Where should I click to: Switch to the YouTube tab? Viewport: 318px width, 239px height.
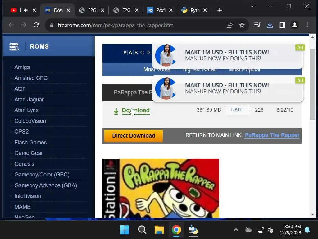pyautogui.click(x=17, y=10)
